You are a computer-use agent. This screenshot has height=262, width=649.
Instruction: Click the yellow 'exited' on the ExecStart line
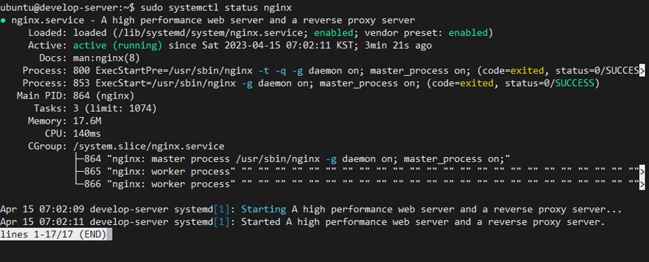(x=477, y=83)
